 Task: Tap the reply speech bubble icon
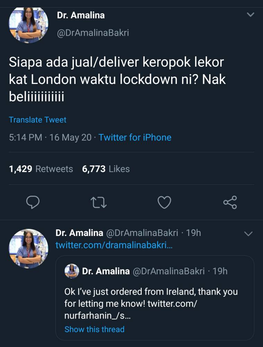[x=33, y=202]
